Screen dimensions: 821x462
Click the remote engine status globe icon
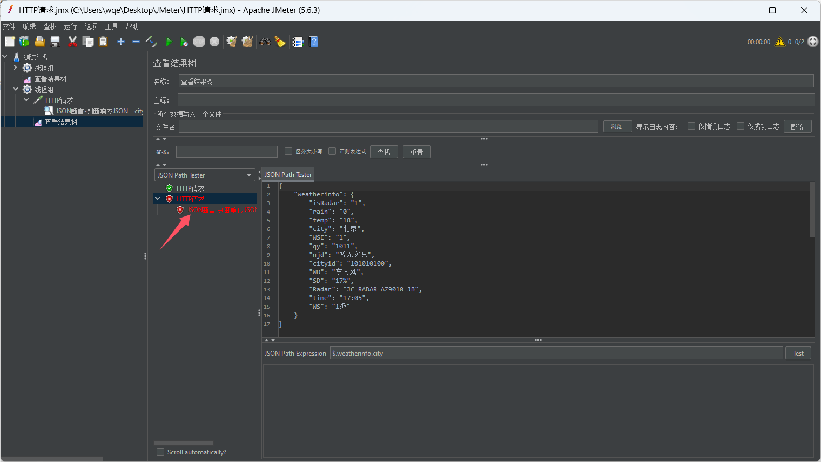(x=813, y=42)
